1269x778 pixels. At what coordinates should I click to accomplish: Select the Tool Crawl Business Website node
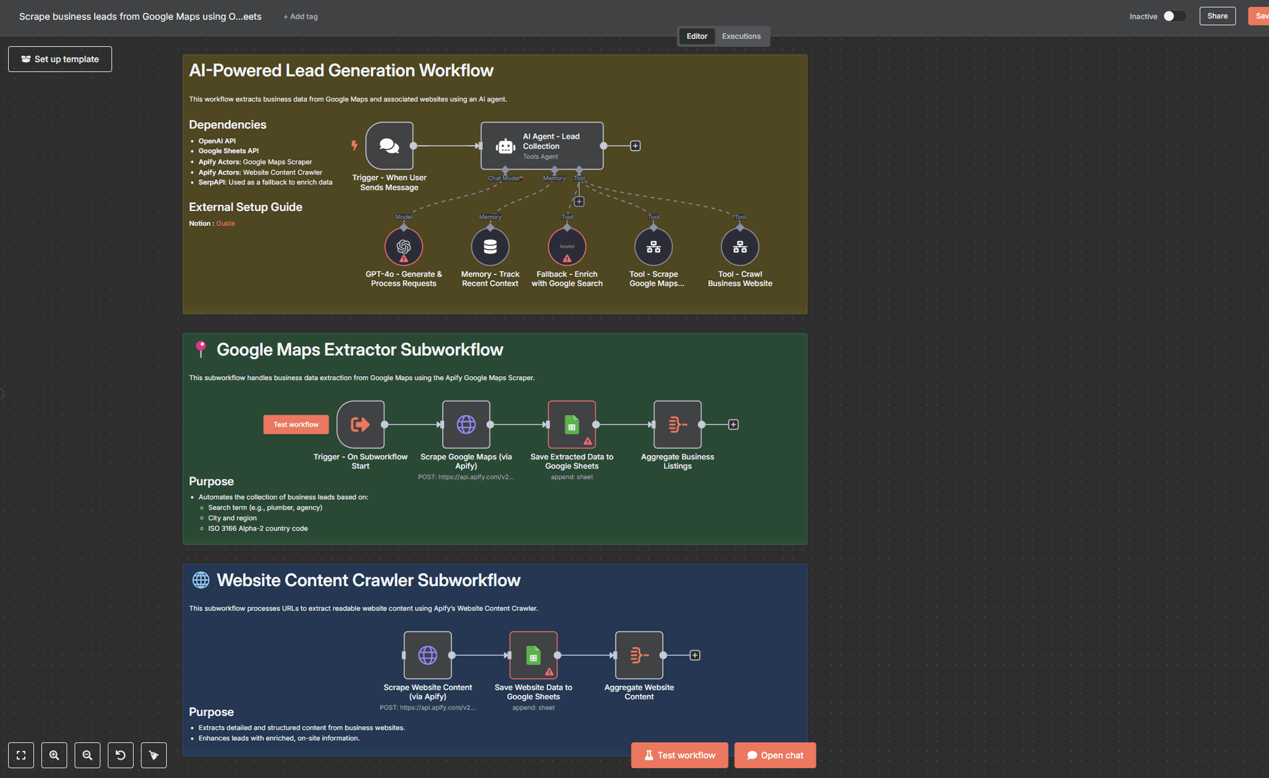pyautogui.click(x=739, y=247)
